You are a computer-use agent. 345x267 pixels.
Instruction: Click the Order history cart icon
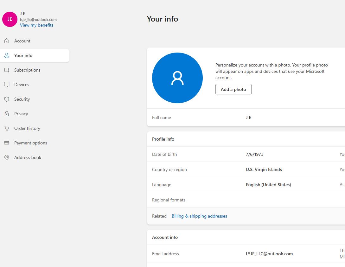(7, 128)
